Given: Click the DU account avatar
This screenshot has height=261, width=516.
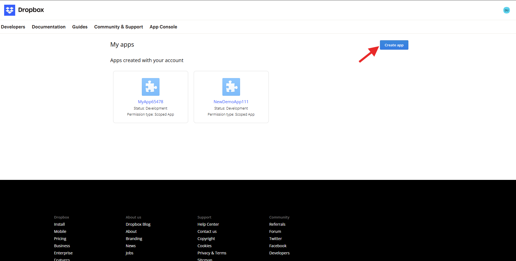Looking at the screenshot, I should click(x=507, y=10).
